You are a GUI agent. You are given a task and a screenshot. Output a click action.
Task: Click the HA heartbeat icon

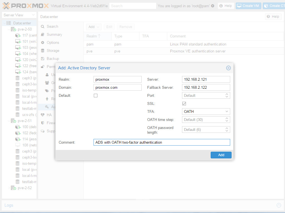(43, 115)
